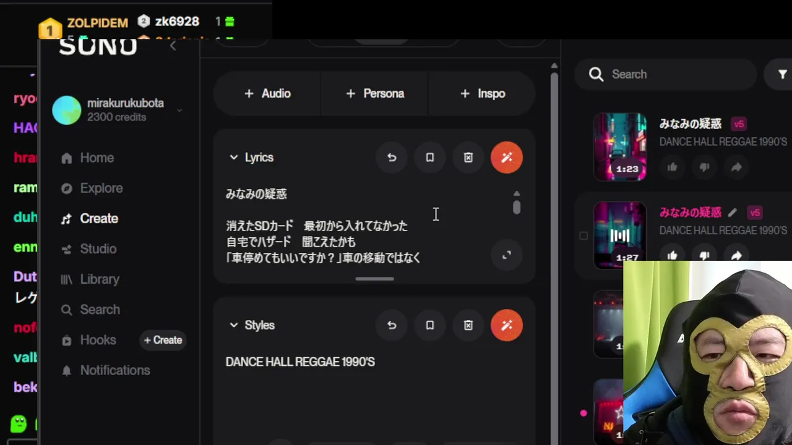
Task: Click the song list Search field
Action: [x=666, y=74]
